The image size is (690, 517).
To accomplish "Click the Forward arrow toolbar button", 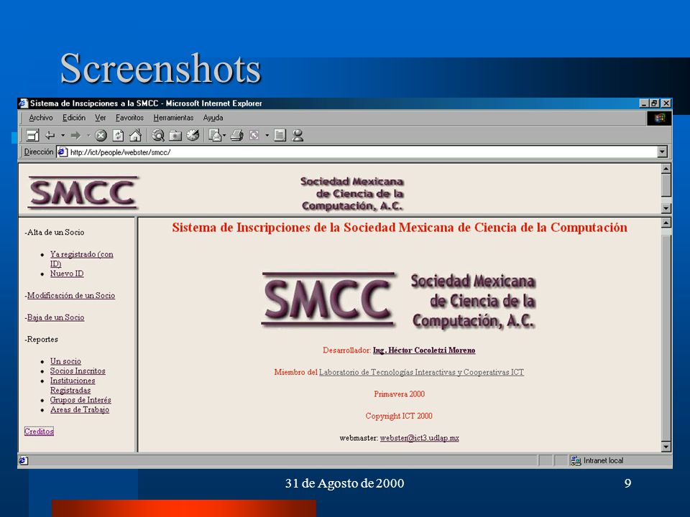I will [75, 136].
